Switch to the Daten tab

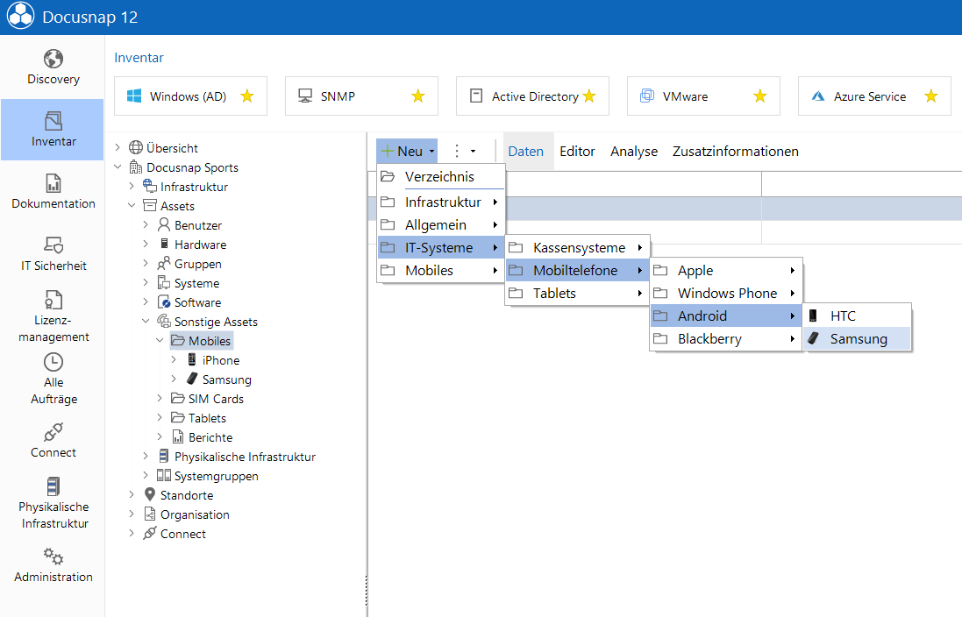coord(526,151)
